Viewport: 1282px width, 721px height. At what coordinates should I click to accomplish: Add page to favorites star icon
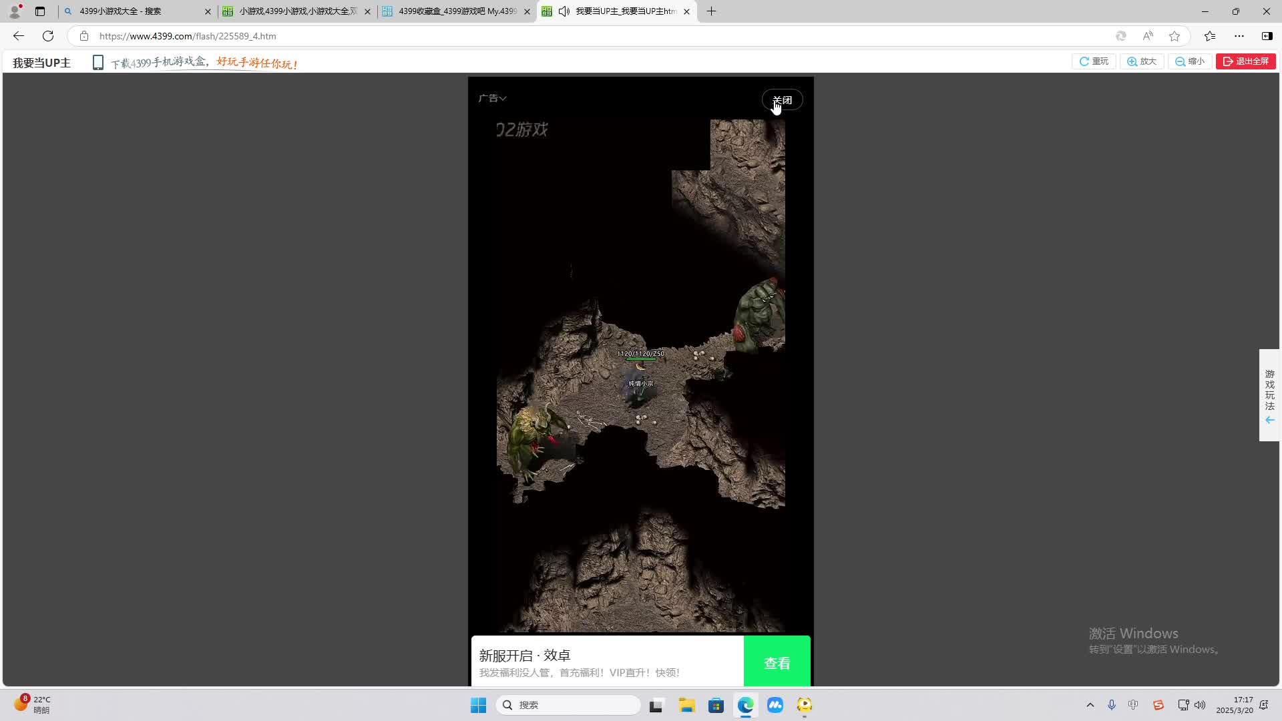pos(1174,36)
